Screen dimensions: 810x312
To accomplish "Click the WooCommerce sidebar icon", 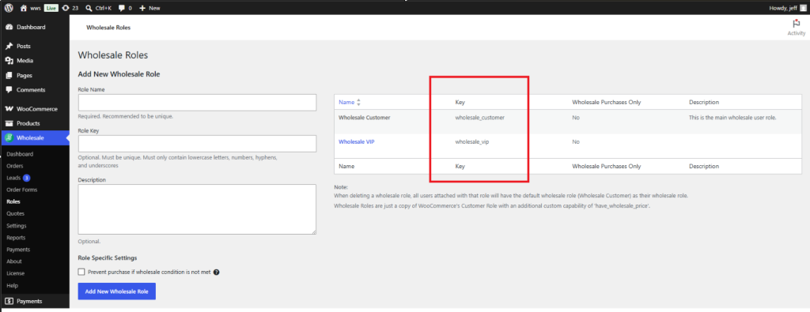I will pyautogui.click(x=9, y=109).
